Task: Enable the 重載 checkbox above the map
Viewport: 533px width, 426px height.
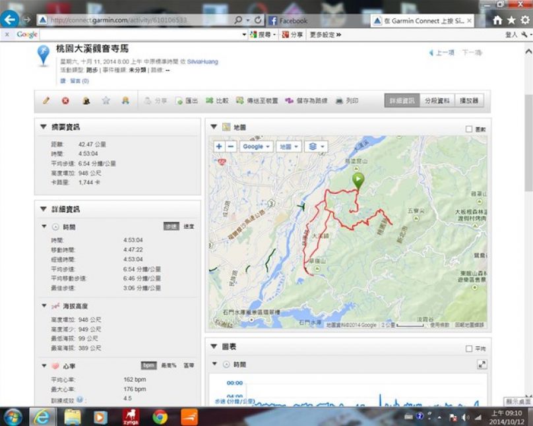Action: 468,129
